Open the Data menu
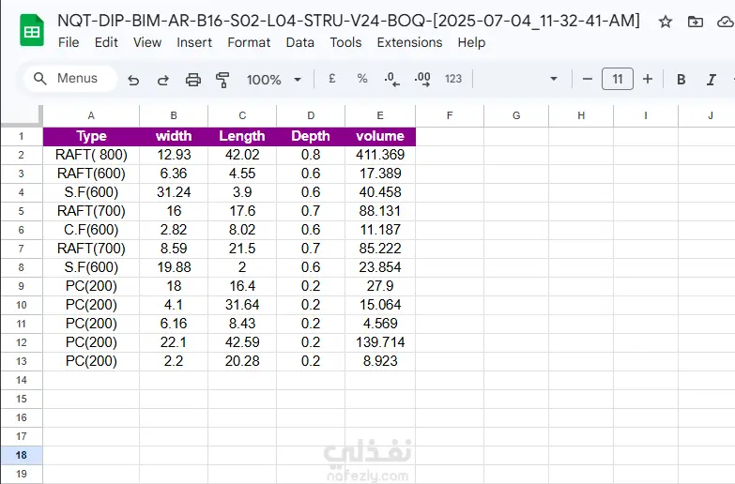Screen dimensions: 735x484 click(x=300, y=42)
